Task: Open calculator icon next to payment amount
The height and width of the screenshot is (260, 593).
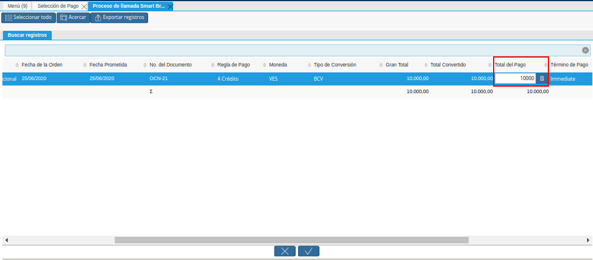Action: (x=542, y=78)
